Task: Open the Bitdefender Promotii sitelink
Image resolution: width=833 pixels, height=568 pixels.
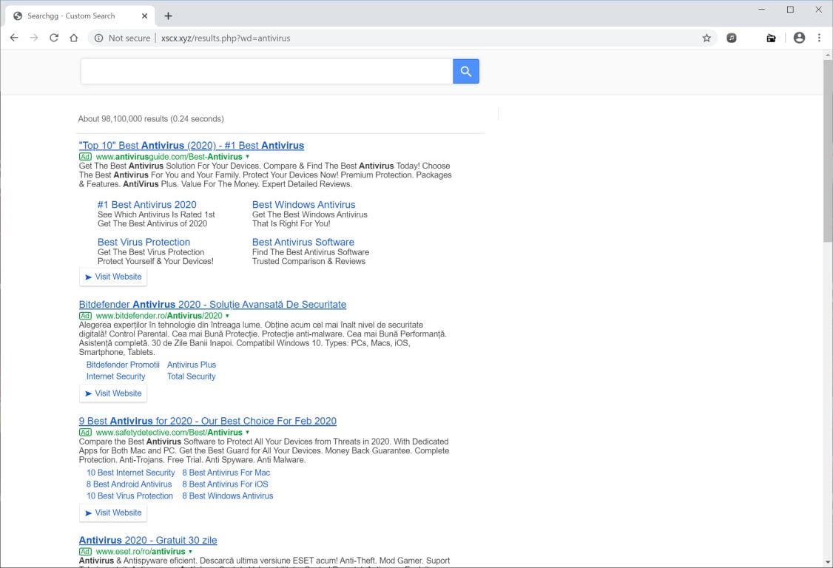Action: 123,365
